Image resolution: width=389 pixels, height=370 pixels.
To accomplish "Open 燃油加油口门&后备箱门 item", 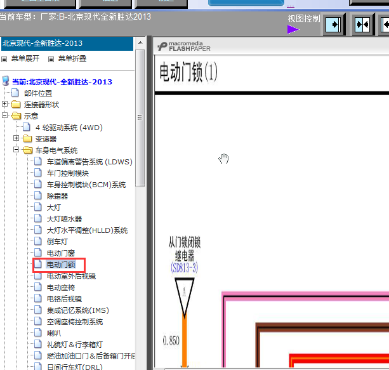I will (x=91, y=356).
